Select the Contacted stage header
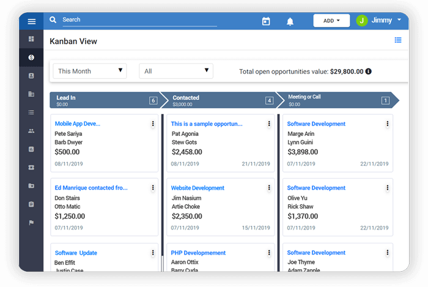This screenshot has width=428, height=287. pos(218,100)
